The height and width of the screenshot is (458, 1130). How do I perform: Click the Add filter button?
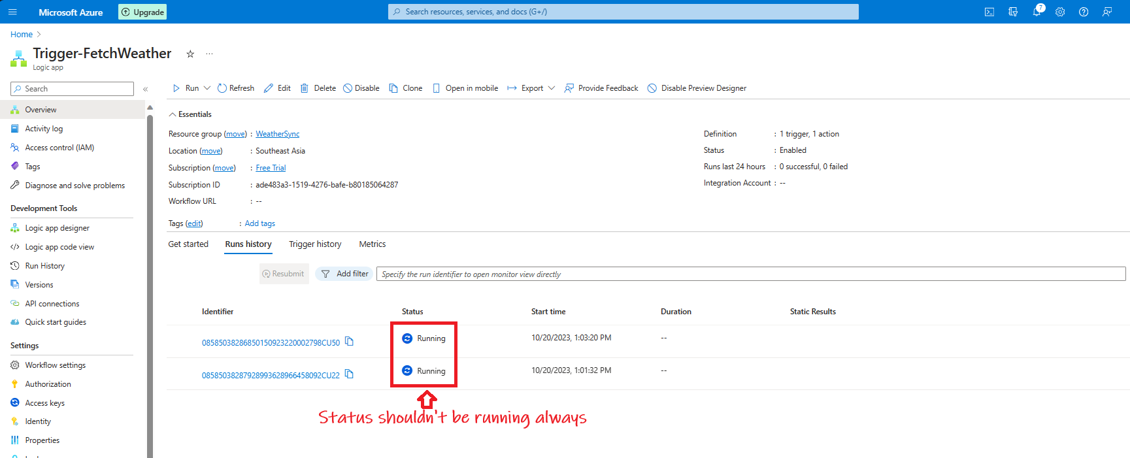345,274
